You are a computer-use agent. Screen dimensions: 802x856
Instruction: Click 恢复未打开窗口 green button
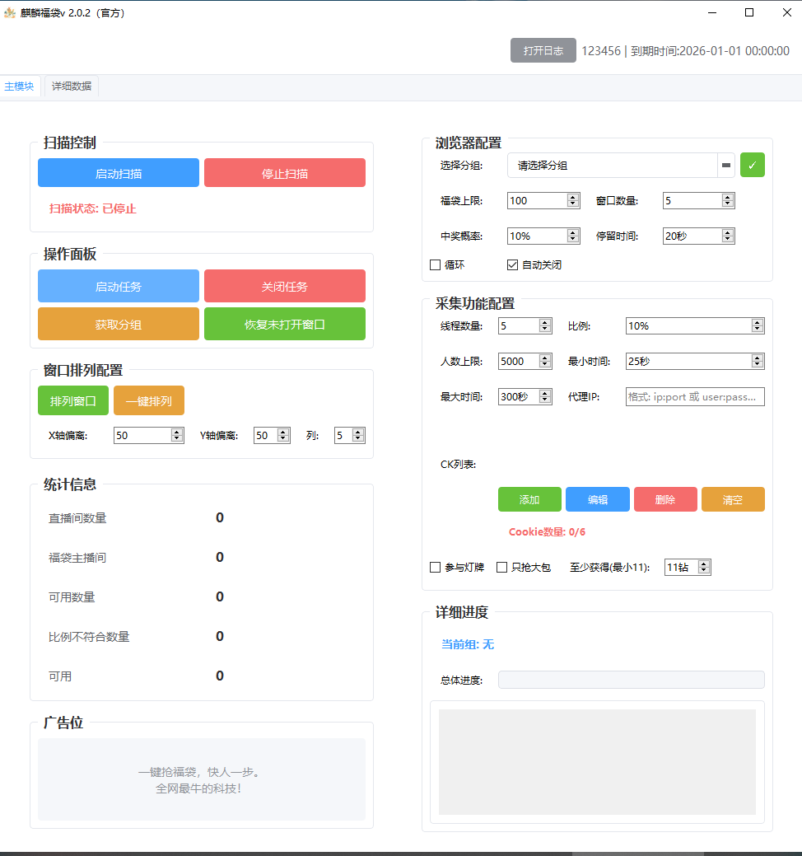[285, 324]
